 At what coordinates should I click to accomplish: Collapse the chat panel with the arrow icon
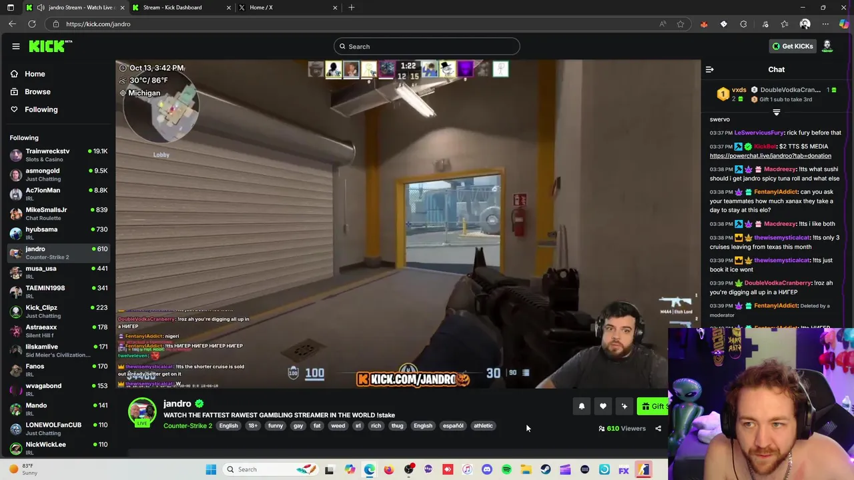tap(710, 69)
